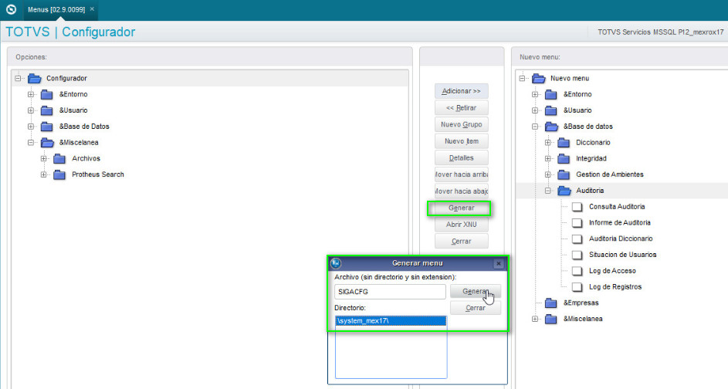Image resolution: width=728 pixels, height=389 pixels.
Task: Click the Adicionar >> button
Action: 462,91
